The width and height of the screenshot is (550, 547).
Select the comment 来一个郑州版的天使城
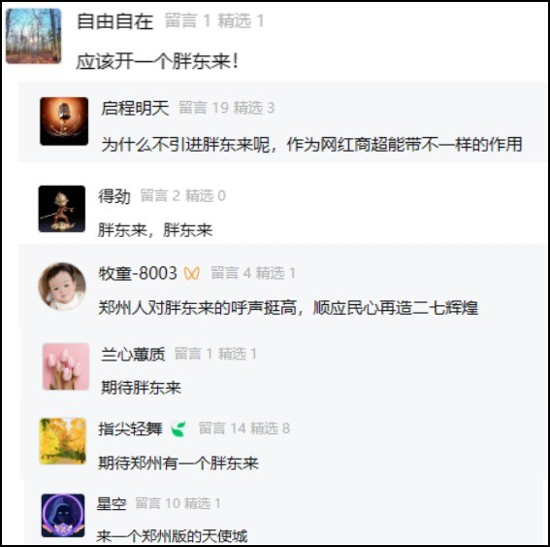pos(172,536)
